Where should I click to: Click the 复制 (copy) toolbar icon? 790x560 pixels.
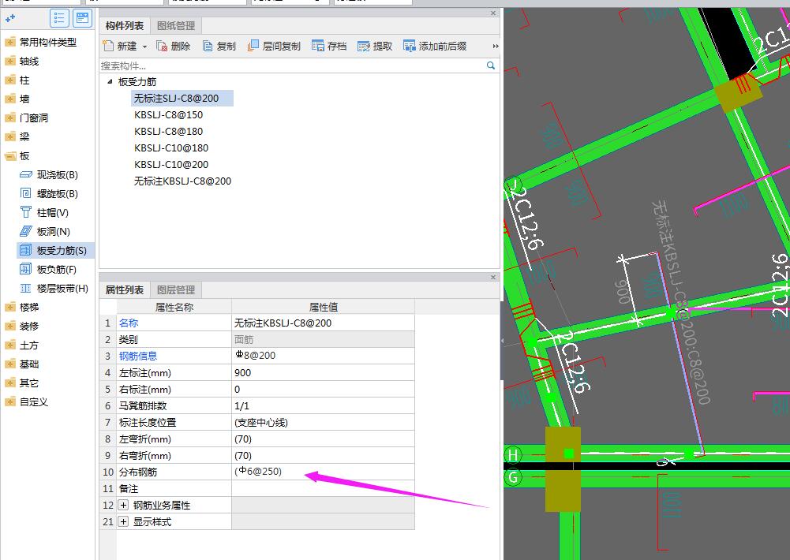(208, 47)
